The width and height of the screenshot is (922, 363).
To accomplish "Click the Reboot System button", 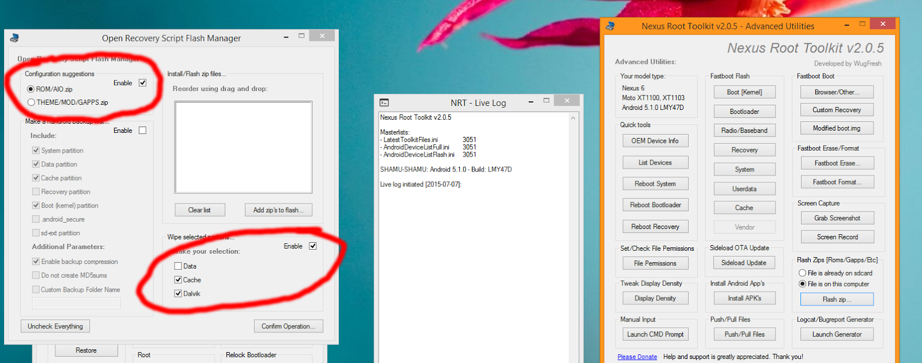I will point(655,184).
